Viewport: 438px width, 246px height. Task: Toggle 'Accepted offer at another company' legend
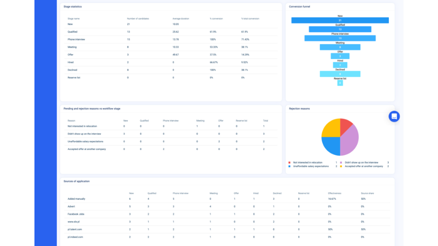coord(363,166)
